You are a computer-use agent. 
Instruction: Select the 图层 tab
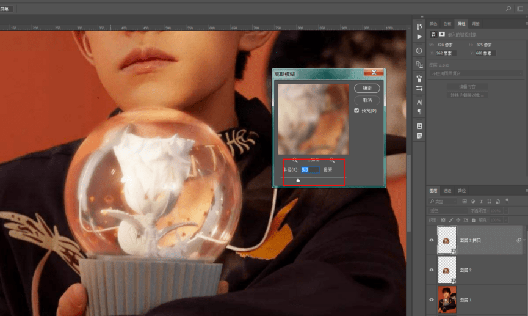click(x=433, y=191)
